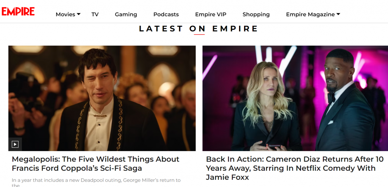The width and height of the screenshot is (388, 187).
Task: Click the Megalopolis excerpt mentioning Deadpool
Action: coord(96,182)
